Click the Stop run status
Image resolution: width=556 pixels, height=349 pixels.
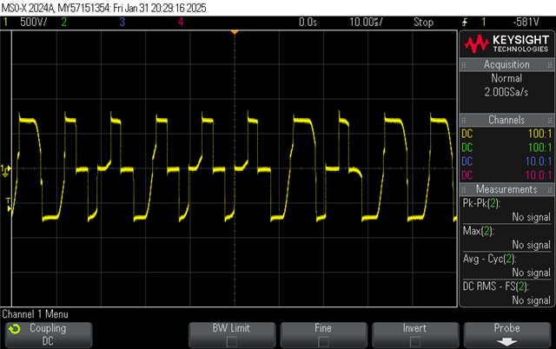coord(423,22)
